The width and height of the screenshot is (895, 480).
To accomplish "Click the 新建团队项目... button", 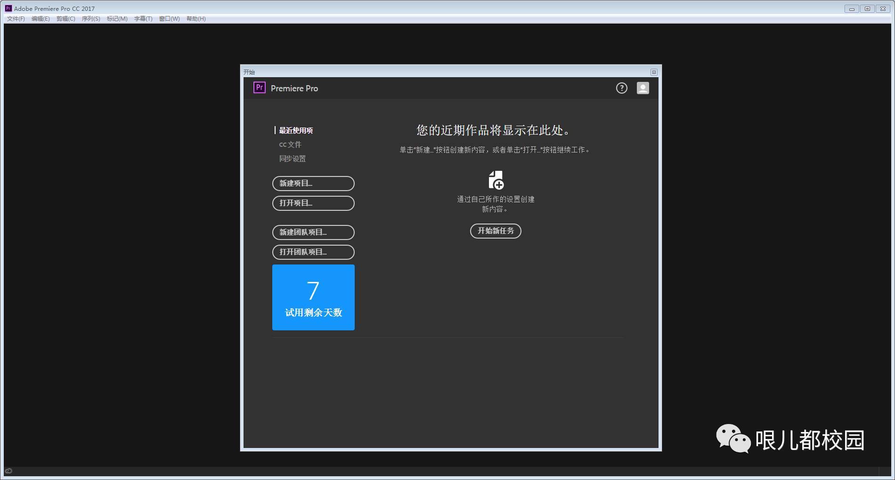I will click(x=313, y=232).
